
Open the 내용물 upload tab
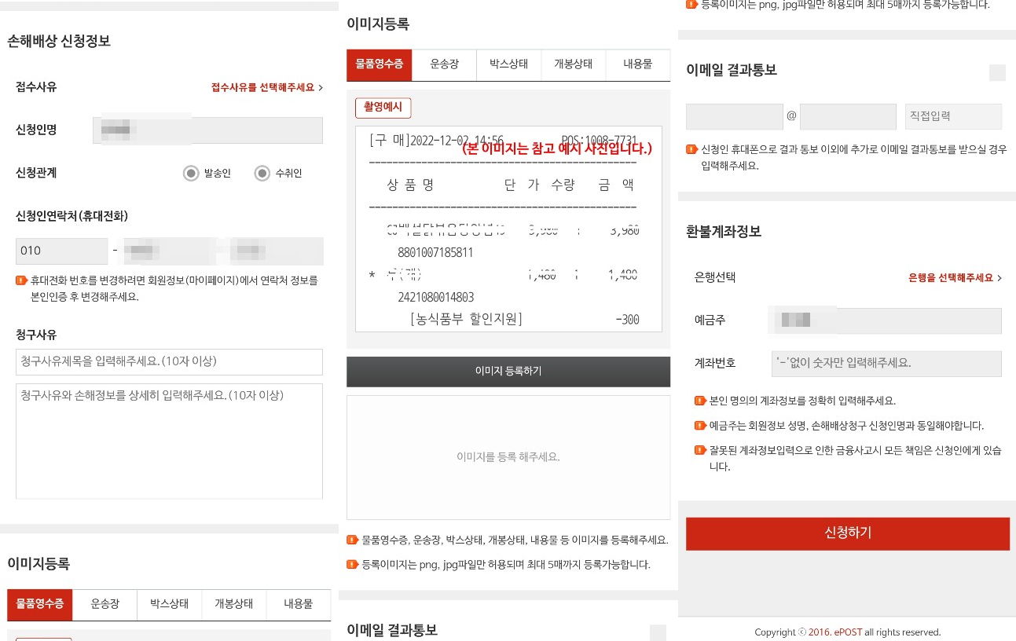click(637, 64)
